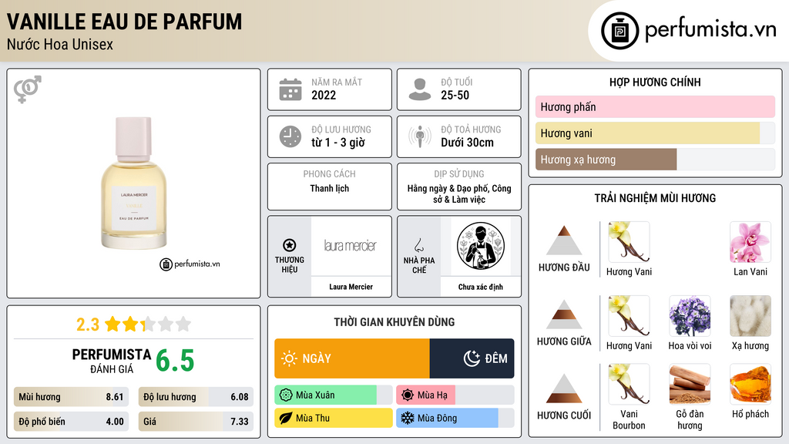Click the THỜI GIAN KHUYÊN DÙNG heading
Image resolution: width=789 pixels, height=444 pixels.
[394, 322]
